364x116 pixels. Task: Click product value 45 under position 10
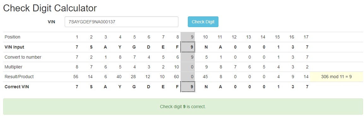[205, 77]
